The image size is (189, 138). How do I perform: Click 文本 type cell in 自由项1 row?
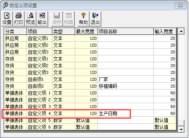pyautogui.click(x=64, y=79)
